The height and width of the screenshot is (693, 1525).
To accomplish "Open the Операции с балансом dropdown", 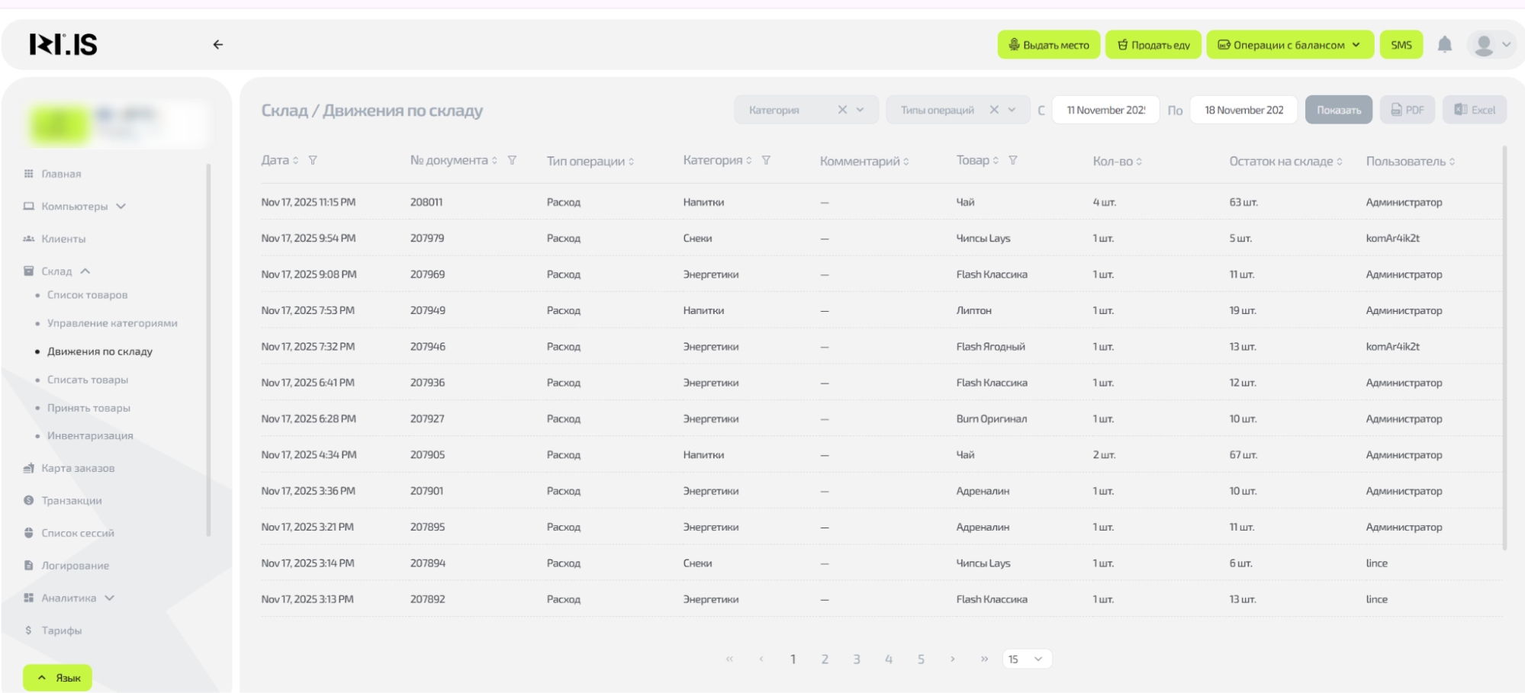I will pos(1289,45).
